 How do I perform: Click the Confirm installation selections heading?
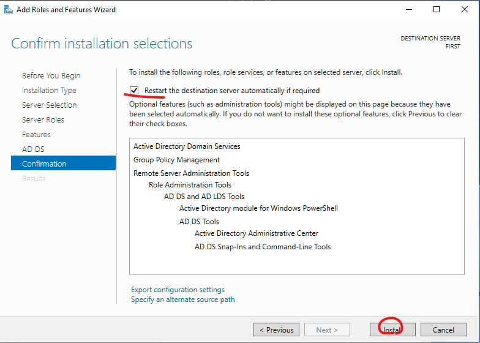tap(102, 43)
